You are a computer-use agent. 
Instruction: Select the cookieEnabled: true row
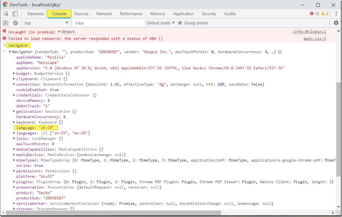click(37, 90)
